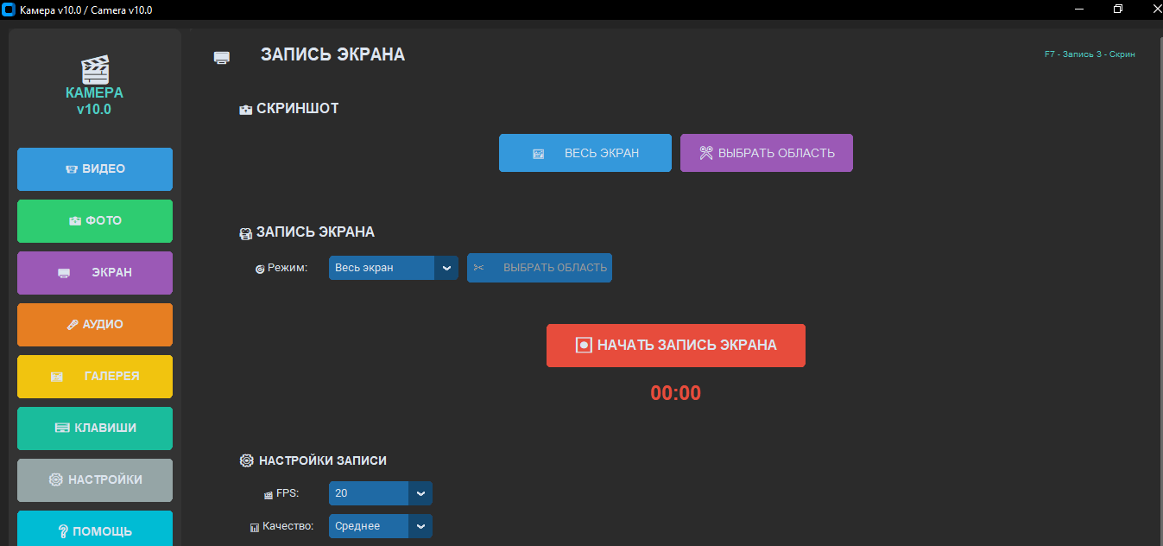Viewport: 1163px width, 546px height.
Task: Open the КЛАВИШИ hotkeys section
Action: [95, 429]
